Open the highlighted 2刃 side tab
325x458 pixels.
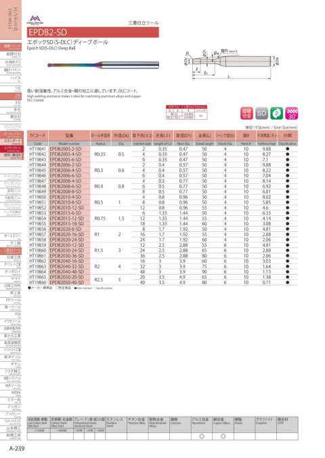point(11,96)
